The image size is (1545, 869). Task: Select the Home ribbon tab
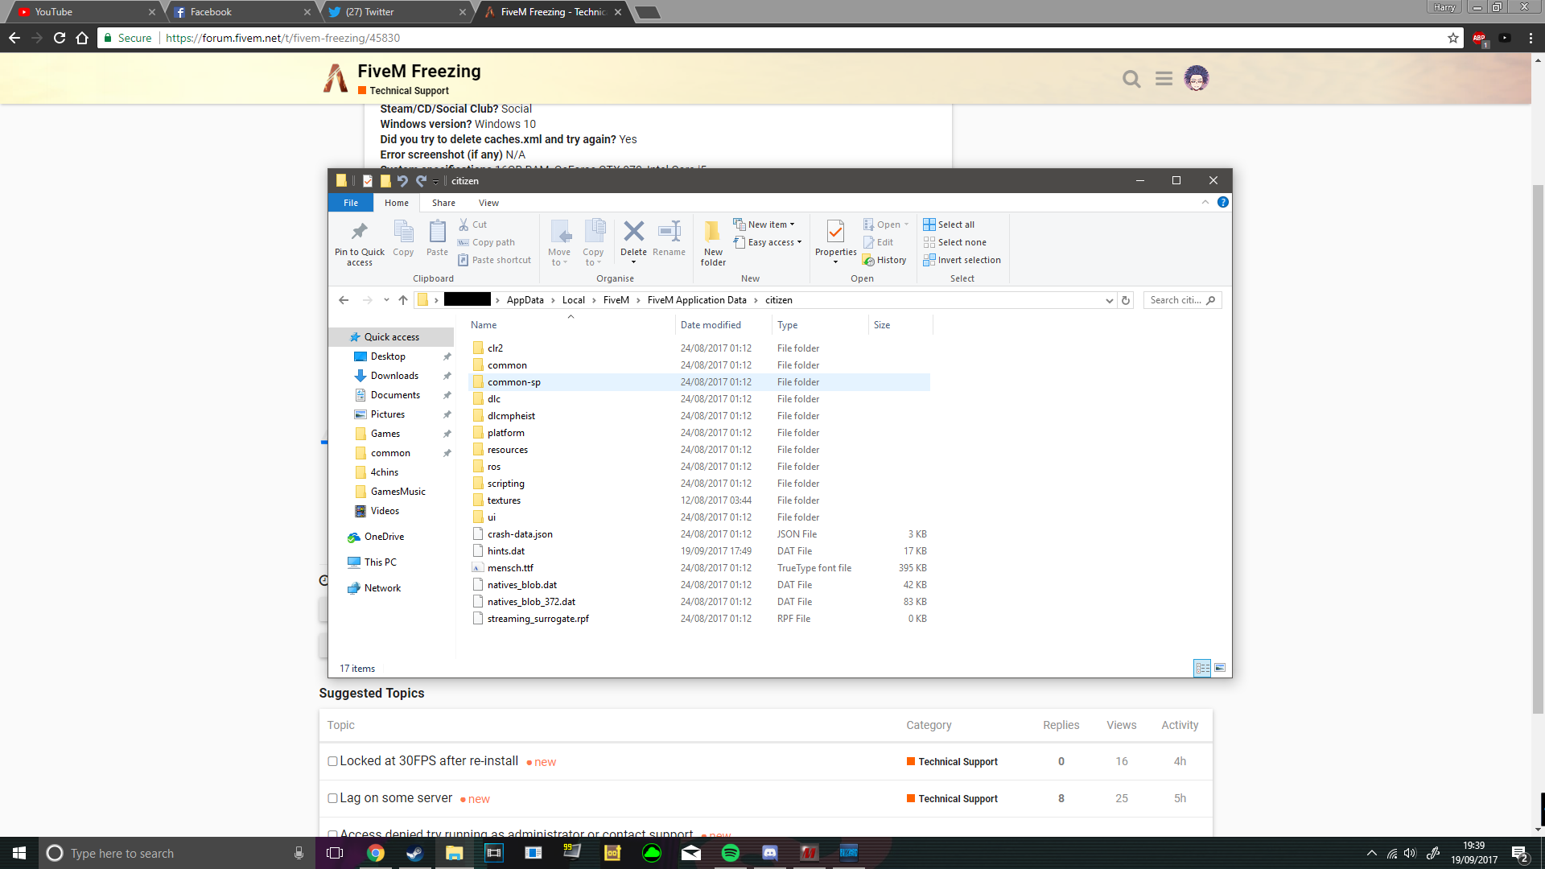(396, 203)
